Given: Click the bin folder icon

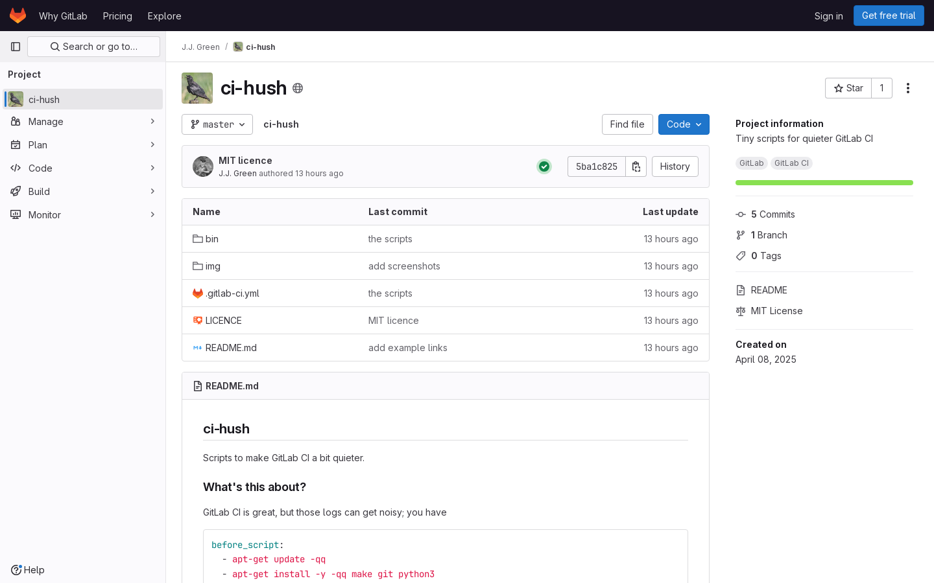Looking at the screenshot, I should pyautogui.click(x=198, y=239).
